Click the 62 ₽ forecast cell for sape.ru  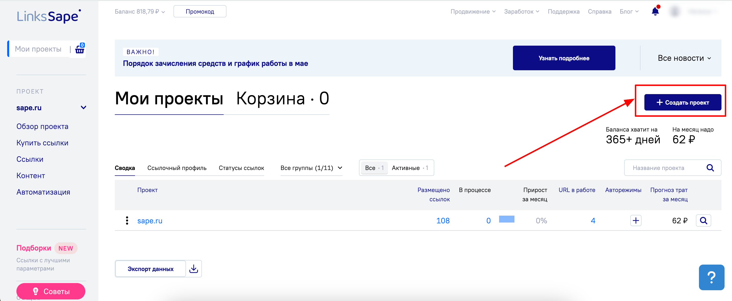[679, 220]
